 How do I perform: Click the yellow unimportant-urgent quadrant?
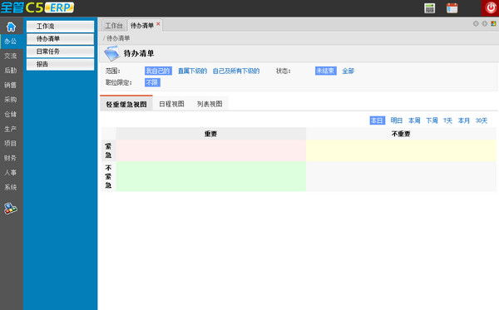(x=401, y=150)
